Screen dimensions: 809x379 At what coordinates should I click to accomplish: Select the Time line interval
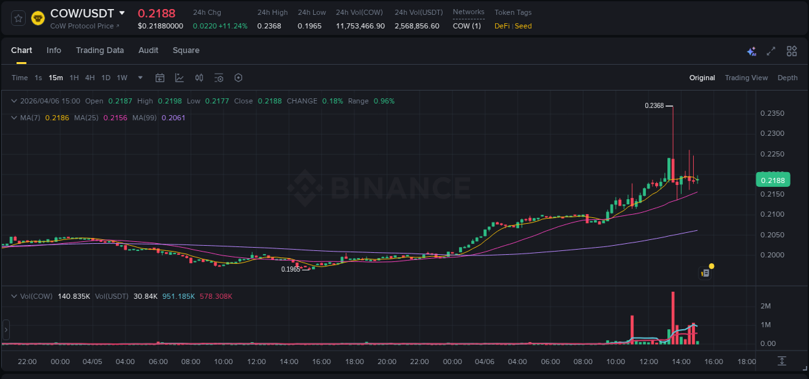(19, 78)
